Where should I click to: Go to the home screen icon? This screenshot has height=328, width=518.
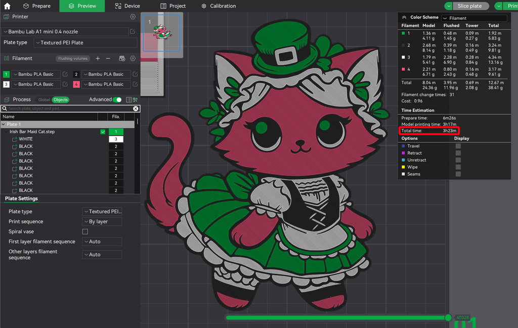(7, 6)
